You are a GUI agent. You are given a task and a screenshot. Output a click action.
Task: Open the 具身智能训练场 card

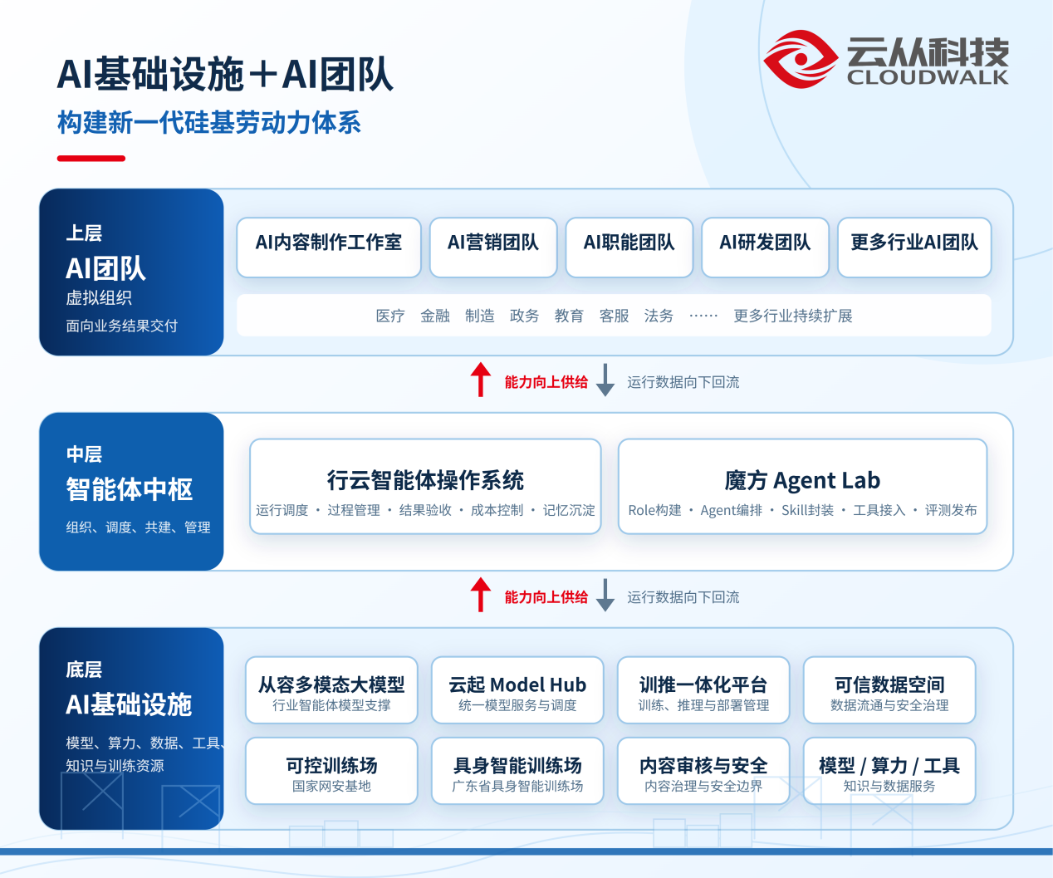[517, 771]
